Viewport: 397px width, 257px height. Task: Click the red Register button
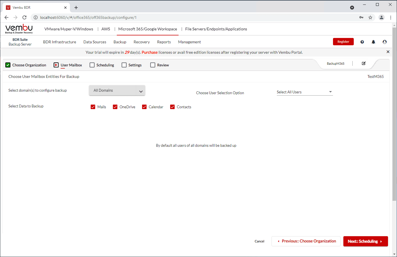343,42
